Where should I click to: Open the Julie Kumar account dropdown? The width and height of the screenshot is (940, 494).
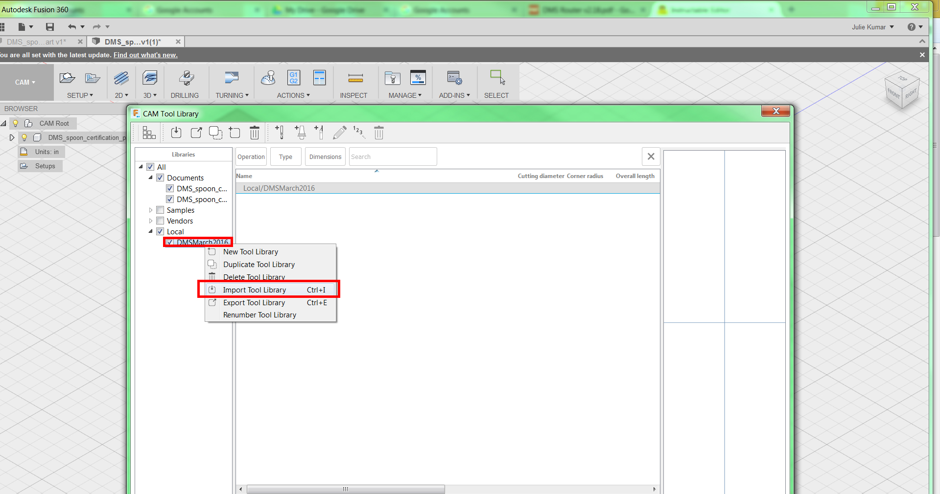coord(873,27)
